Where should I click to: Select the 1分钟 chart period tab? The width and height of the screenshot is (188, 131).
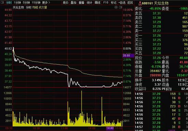(17, 2)
